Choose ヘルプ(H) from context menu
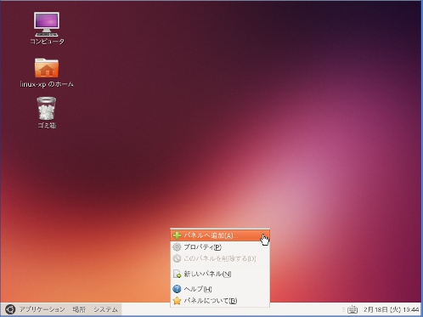 point(220,289)
